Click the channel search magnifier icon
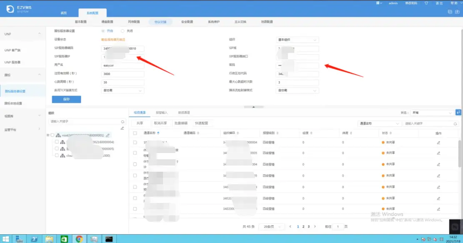This screenshot has height=243, width=463. (455, 124)
